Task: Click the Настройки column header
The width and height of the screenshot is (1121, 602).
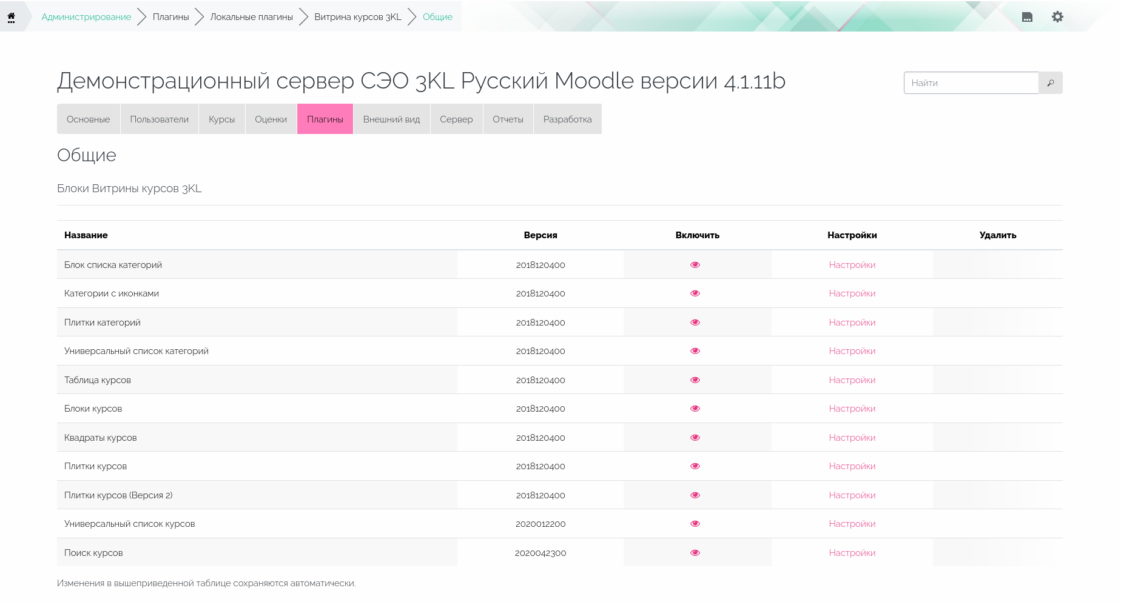Action: click(x=852, y=235)
